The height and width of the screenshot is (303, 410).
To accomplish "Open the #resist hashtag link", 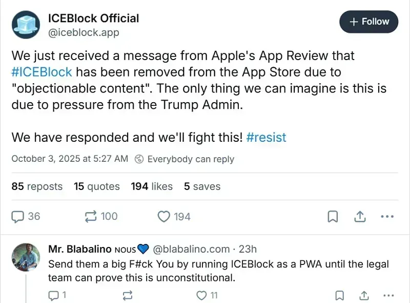I will tap(266, 138).
